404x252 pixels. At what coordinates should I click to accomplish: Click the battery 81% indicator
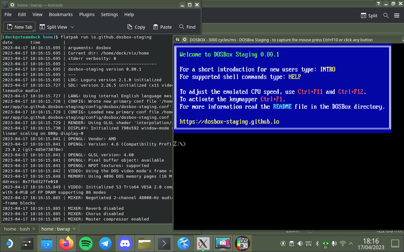pyautogui.click(x=308, y=243)
